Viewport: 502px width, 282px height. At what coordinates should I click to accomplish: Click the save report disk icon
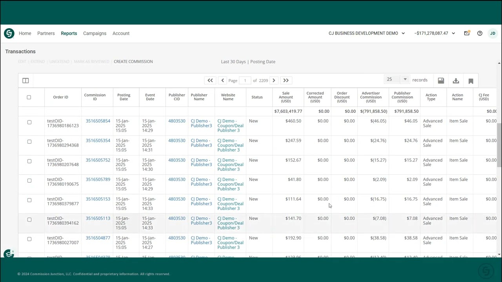pyautogui.click(x=441, y=80)
